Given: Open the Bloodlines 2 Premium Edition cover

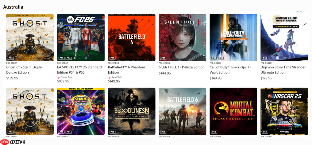Looking at the screenshot, I should 132,111.
